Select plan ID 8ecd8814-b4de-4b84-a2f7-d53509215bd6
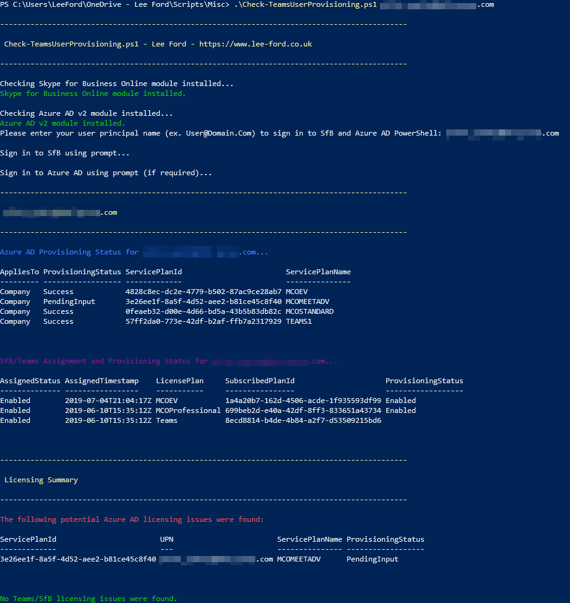The width and height of the screenshot is (570, 603). pos(303,421)
